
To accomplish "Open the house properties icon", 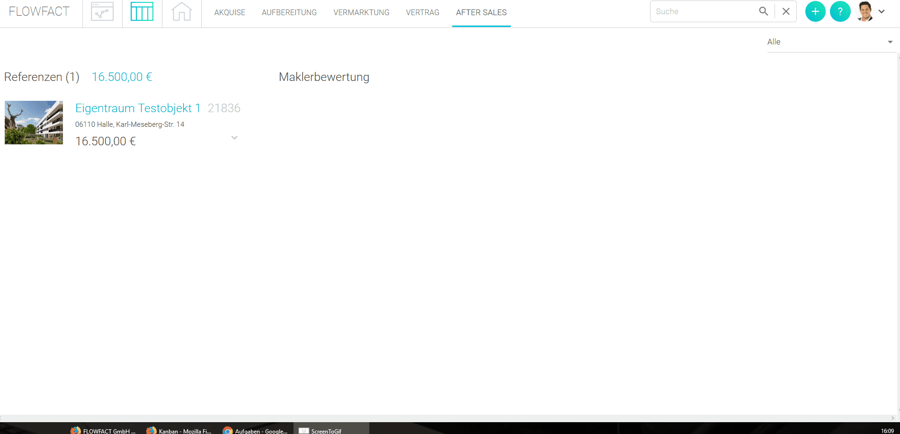I will pyautogui.click(x=182, y=12).
